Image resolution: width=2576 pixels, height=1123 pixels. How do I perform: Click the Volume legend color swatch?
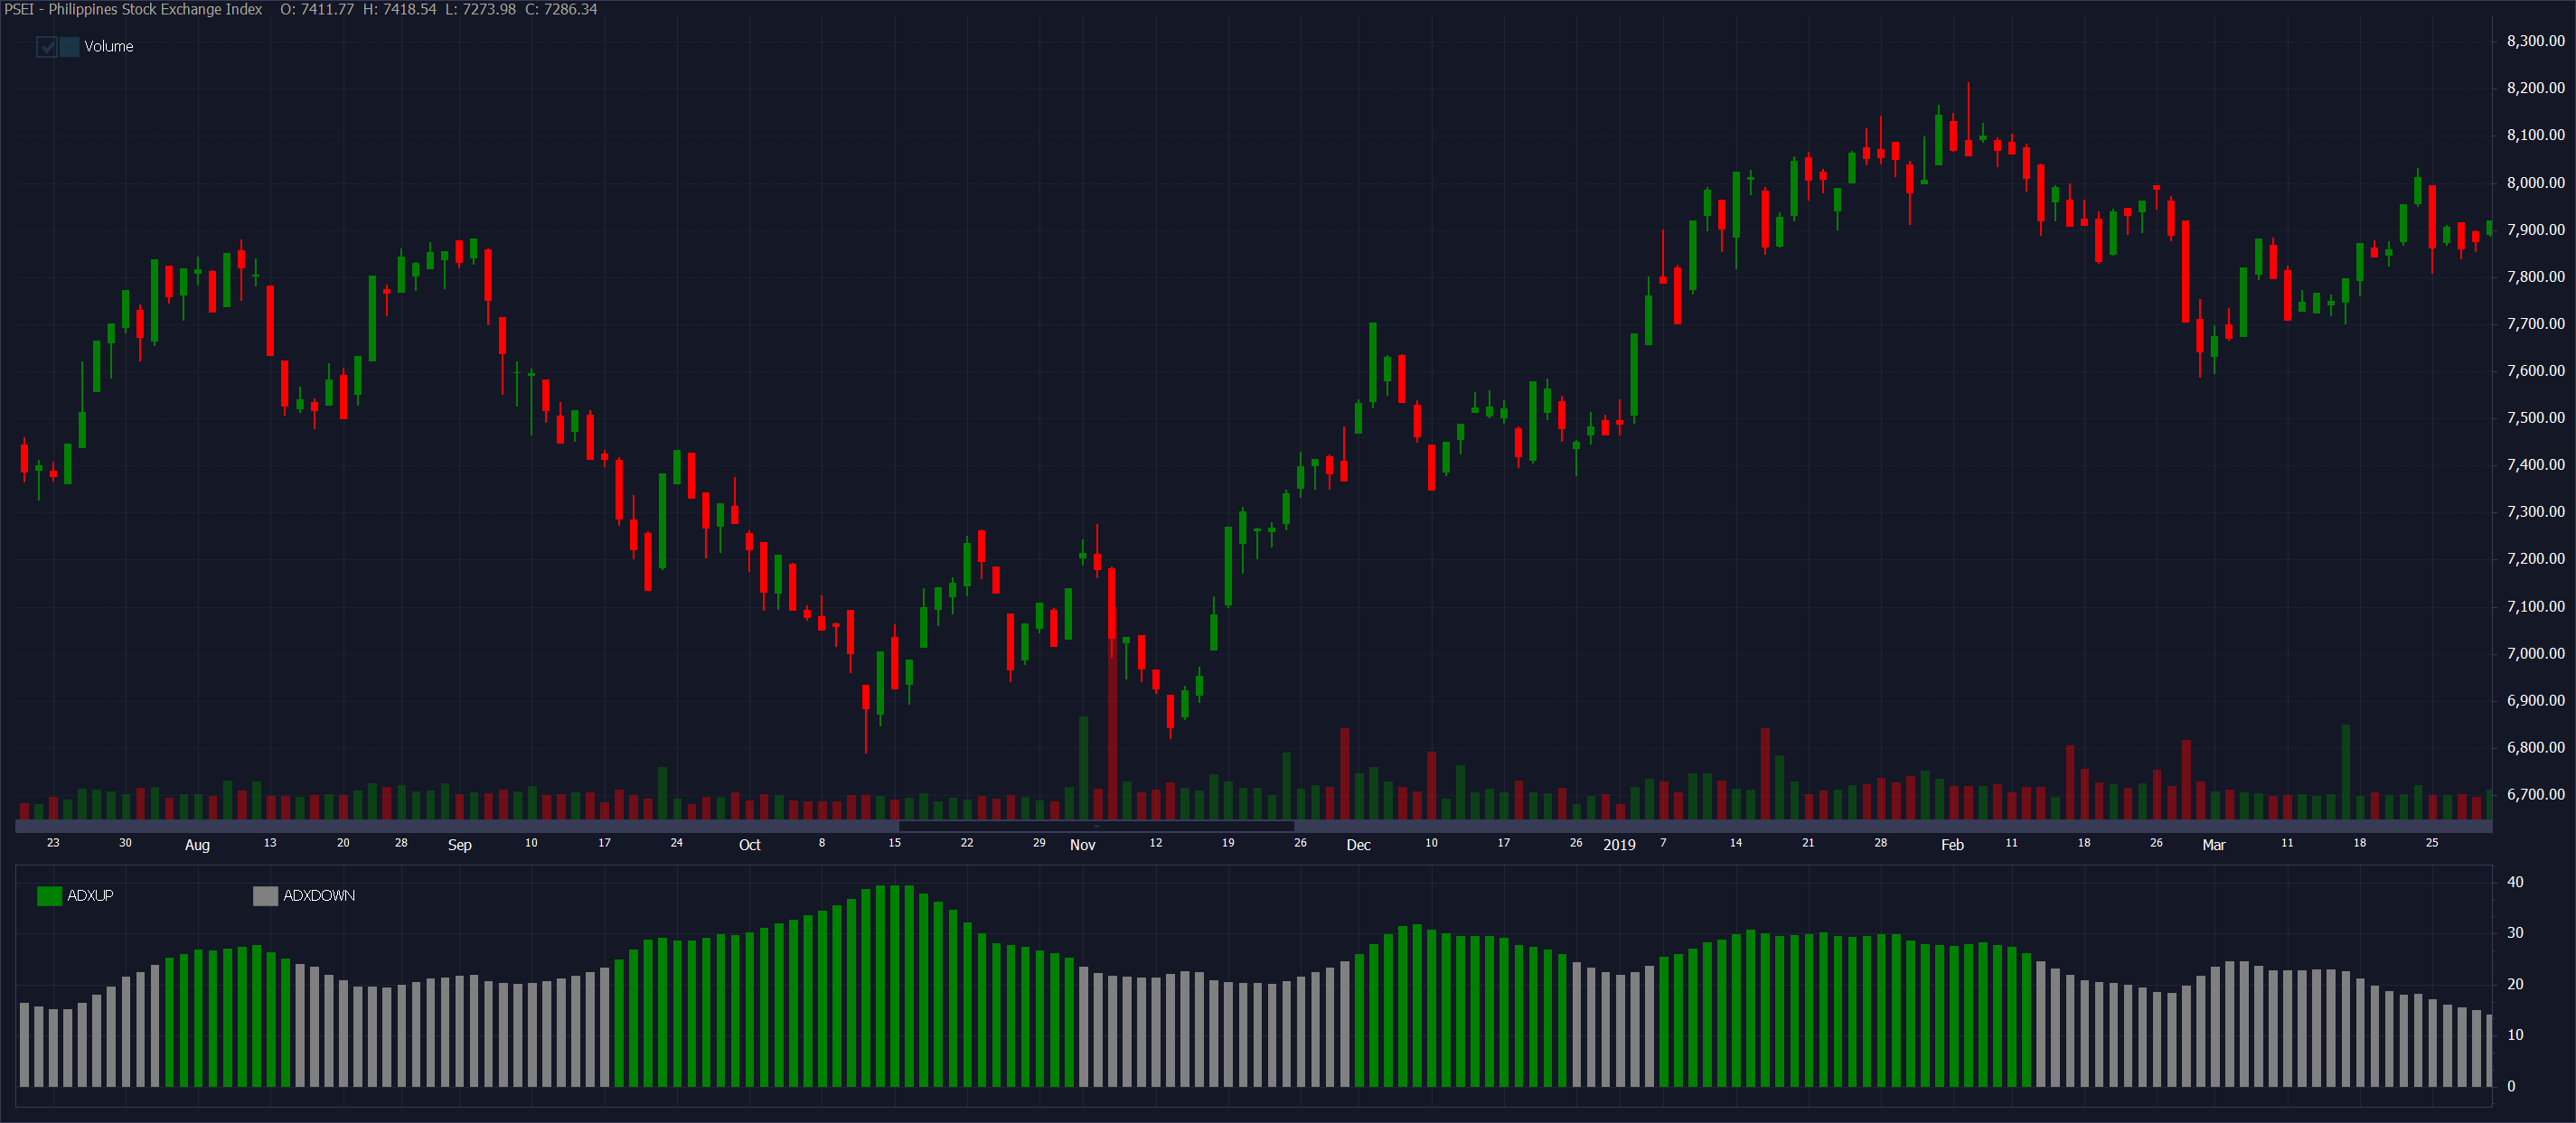[x=69, y=47]
